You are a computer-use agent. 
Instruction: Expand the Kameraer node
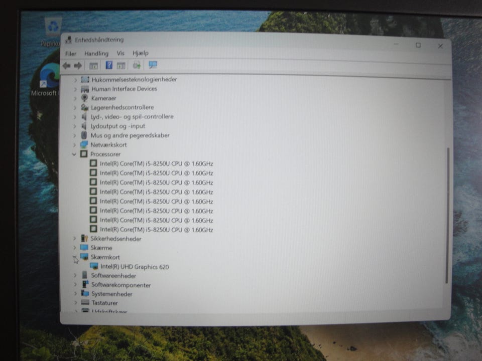tap(75, 99)
